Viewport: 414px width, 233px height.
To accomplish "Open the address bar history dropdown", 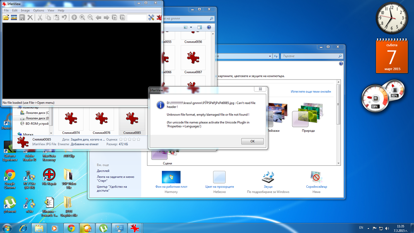I will 270,56.
